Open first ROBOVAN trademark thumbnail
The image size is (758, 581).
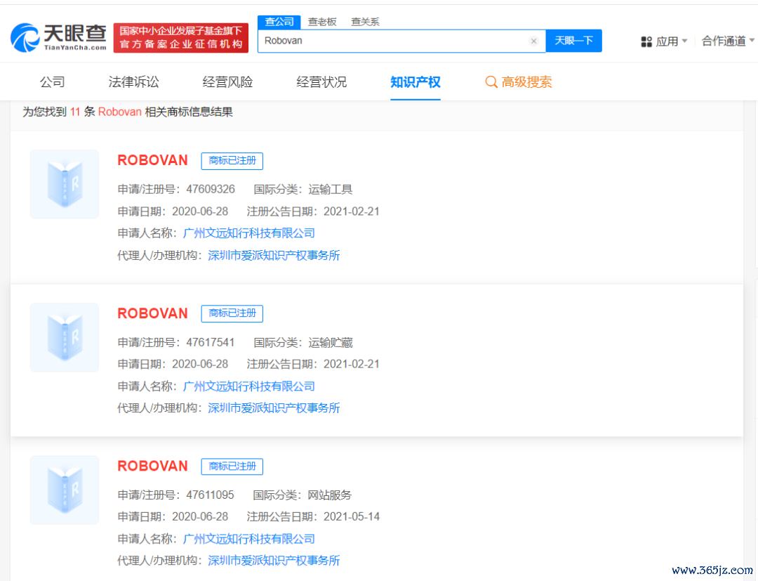click(65, 184)
